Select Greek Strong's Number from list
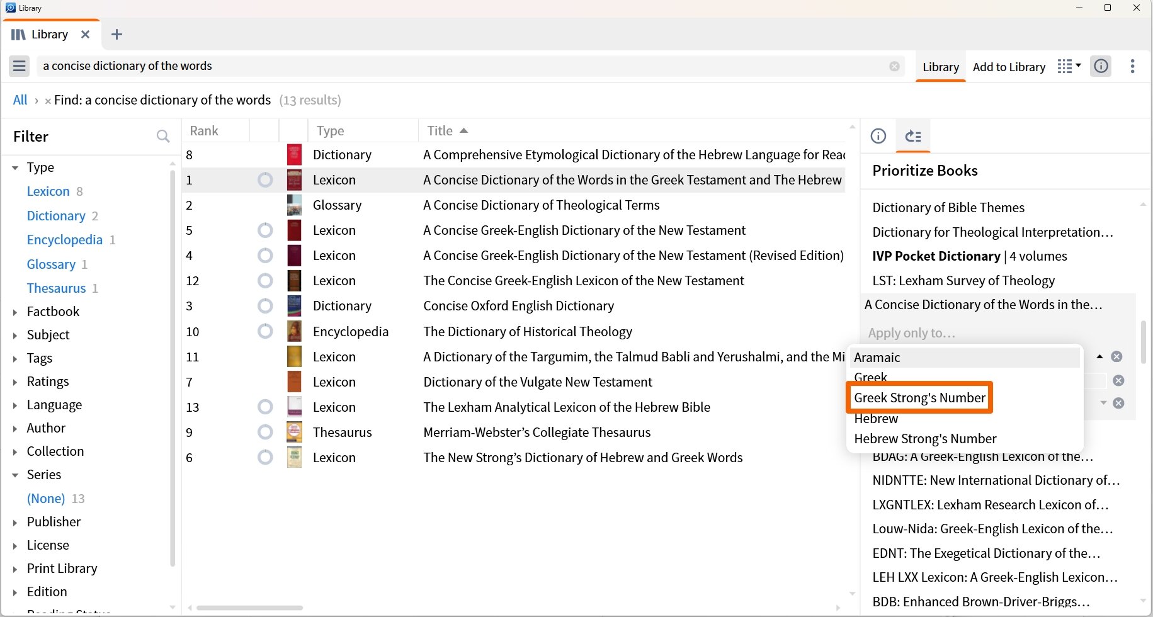Viewport: 1153px width, 617px height. (x=919, y=398)
